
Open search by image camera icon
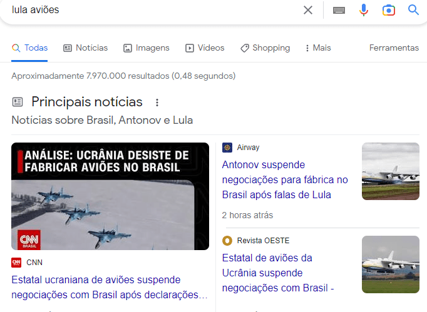click(x=389, y=11)
